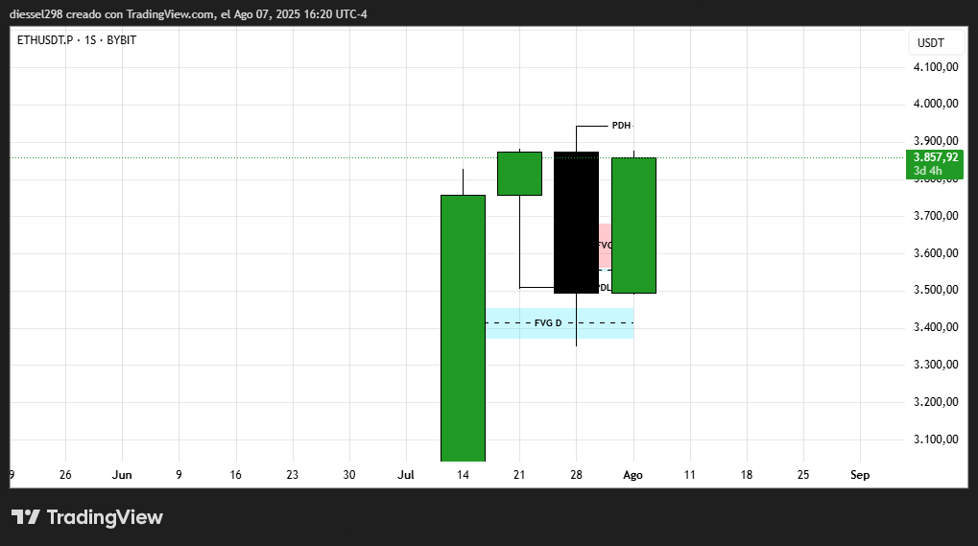The width and height of the screenshot is (978, 546).
Task: Click date 23 on the time axis
Action: pos(292,475)
